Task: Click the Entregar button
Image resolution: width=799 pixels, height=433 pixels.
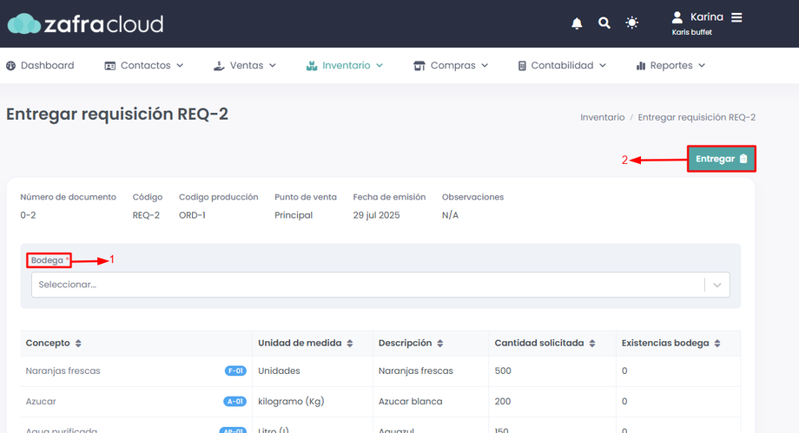Action: pyautogui.click(x=721, y=159)
